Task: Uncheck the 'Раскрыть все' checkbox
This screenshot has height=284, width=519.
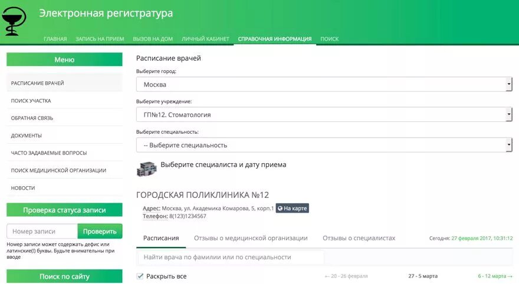Action: point(140,276)
